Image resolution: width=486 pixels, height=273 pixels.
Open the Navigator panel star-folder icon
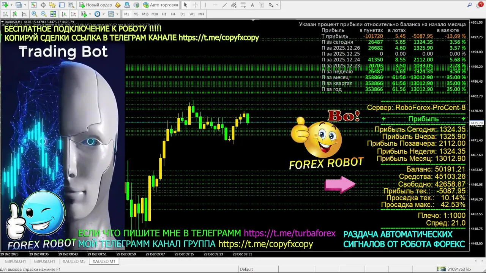pyautogui.click(x=52, y=5)
